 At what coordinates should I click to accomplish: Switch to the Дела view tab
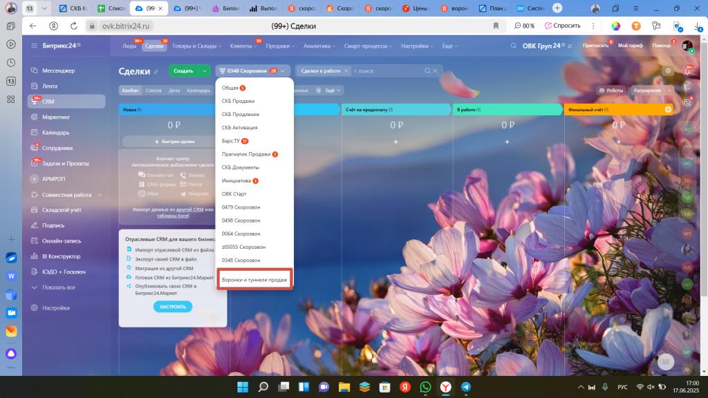[x=174, y=91]
